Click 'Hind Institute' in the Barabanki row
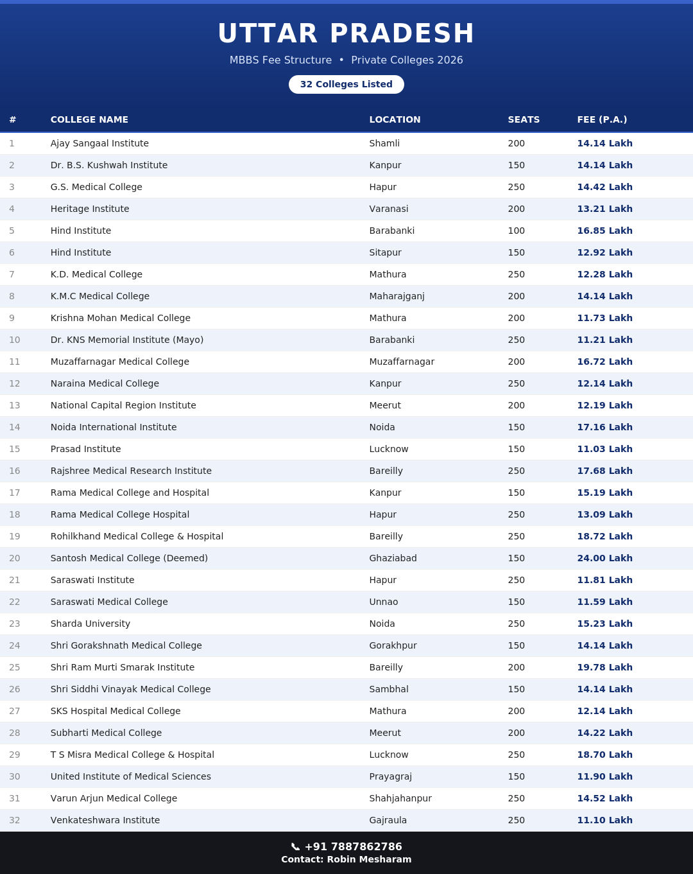This screenshot has height=874, width=693. pos(81,231)
